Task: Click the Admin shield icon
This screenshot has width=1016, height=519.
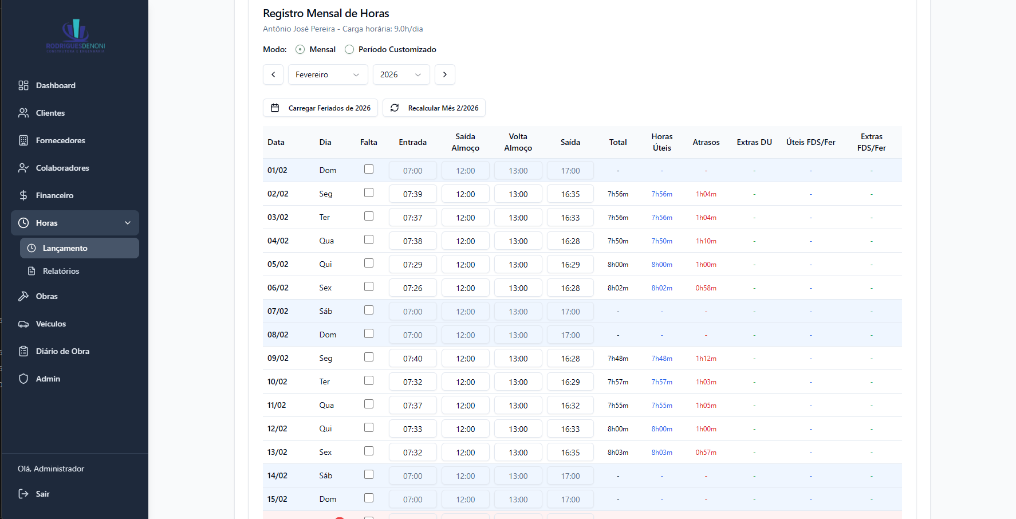Action: click(x=23, y=379)
